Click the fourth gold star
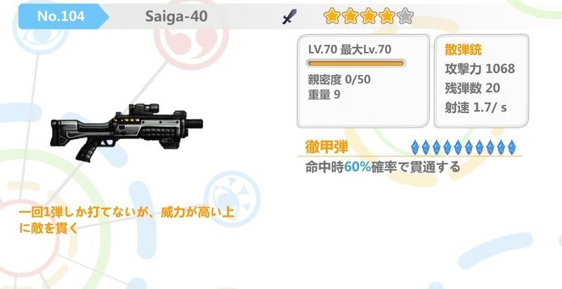This screenshot has width=562, height=289. [x=387, y=16]
